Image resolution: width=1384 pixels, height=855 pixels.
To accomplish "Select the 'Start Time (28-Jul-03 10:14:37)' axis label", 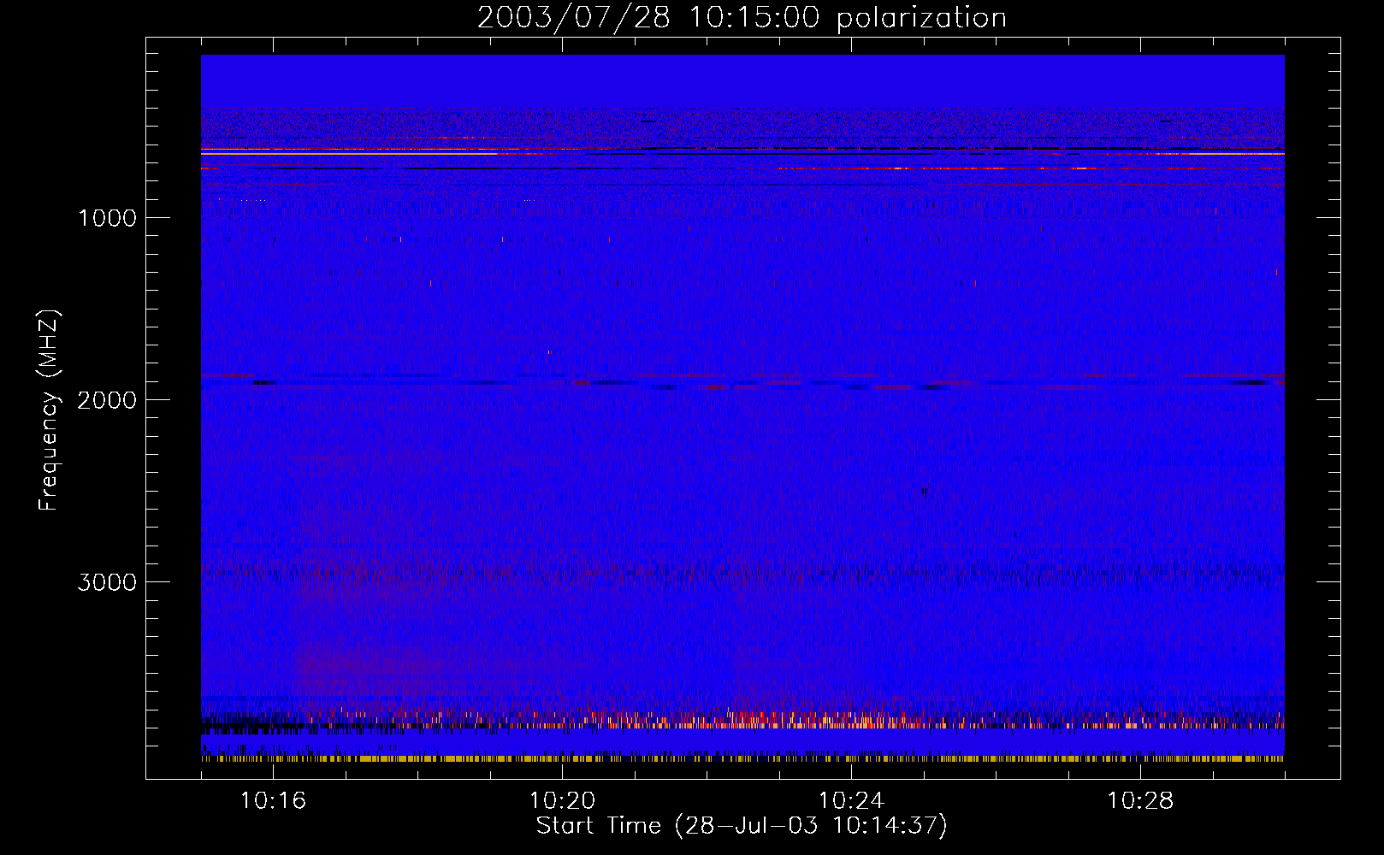I will click(742, 826).
